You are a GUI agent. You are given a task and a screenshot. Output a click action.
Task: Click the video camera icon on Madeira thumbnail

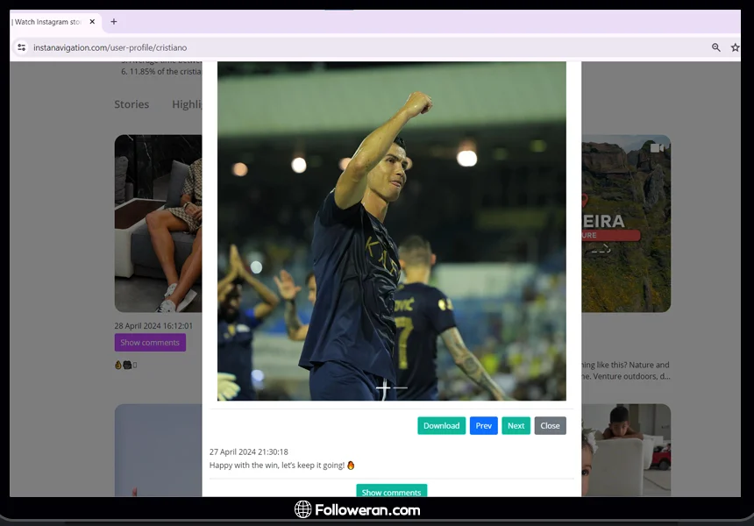pos(657,148)
